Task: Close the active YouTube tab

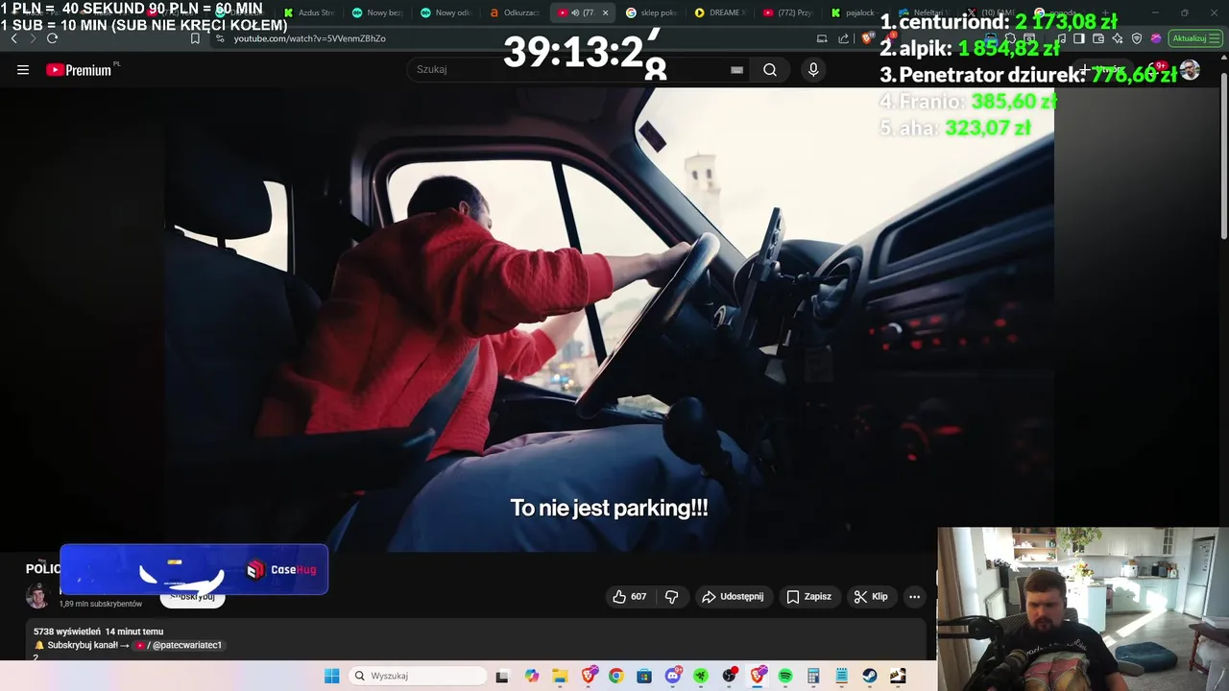Action: [x=605, y=12]
